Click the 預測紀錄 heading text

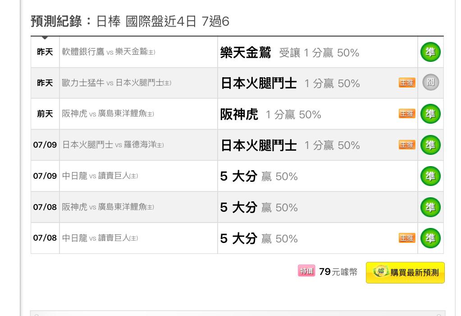click(56, 22)
